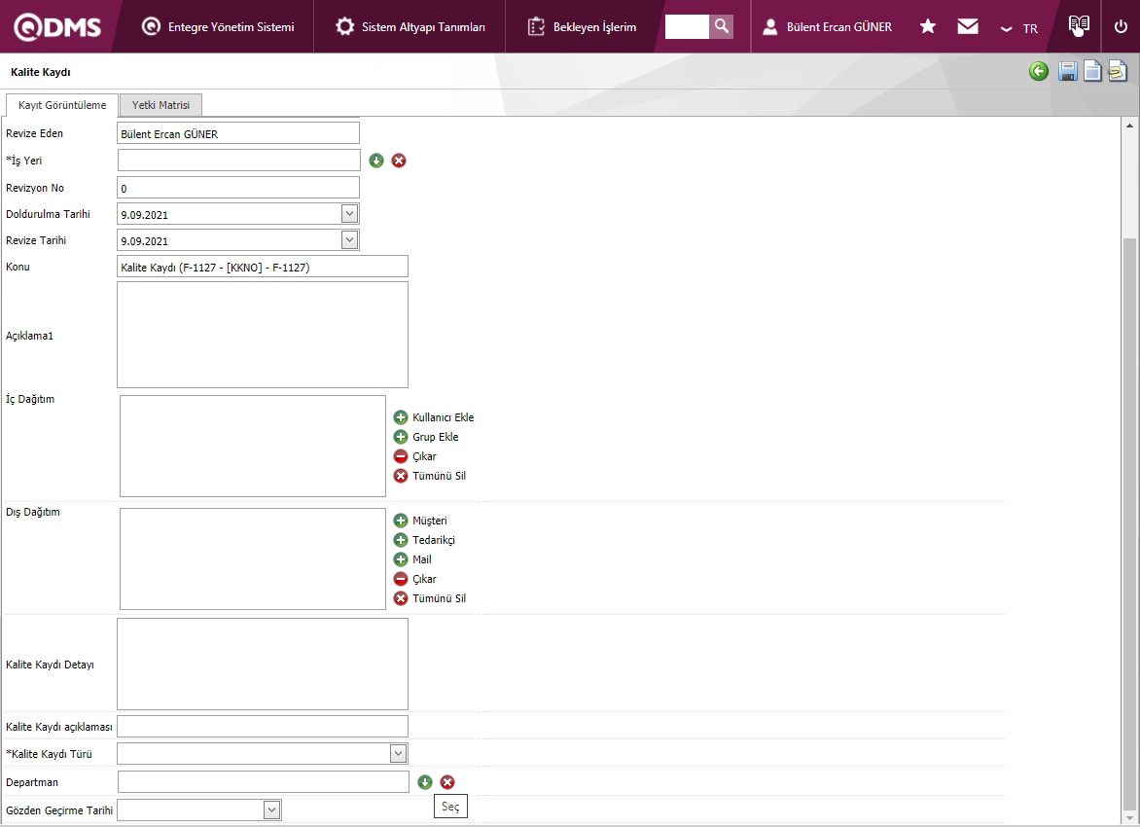Expand the Doldurulma Tarihi date dropdown
The width and height of the screenshot is (1140, 827).
pyautogui.click(x=350, y=214)
